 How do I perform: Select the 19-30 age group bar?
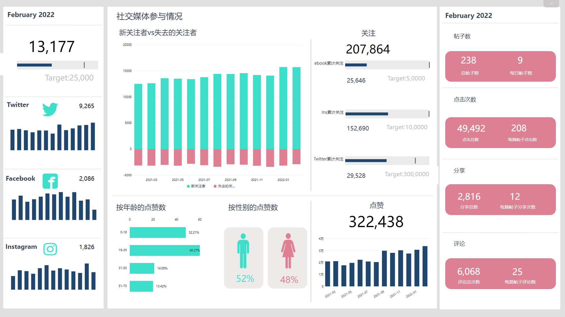tap(164, 250)
